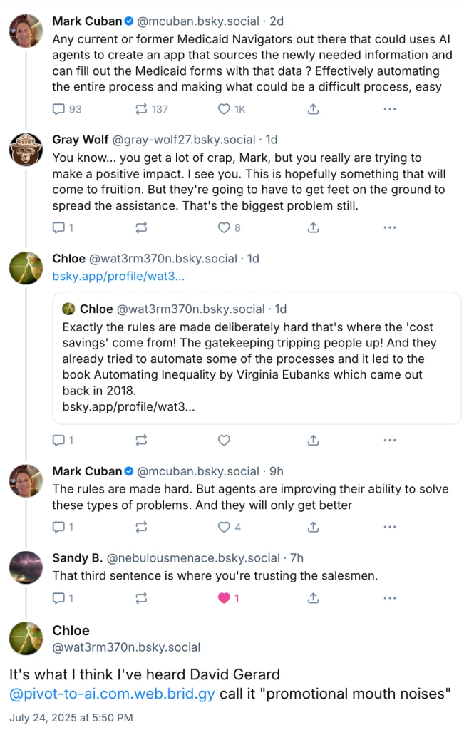Repost Mark Cuban's post with 137 reposts

141,109
